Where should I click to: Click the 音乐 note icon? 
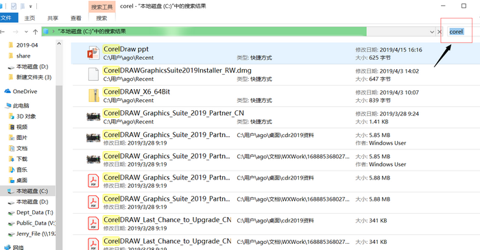coord(12,170)
